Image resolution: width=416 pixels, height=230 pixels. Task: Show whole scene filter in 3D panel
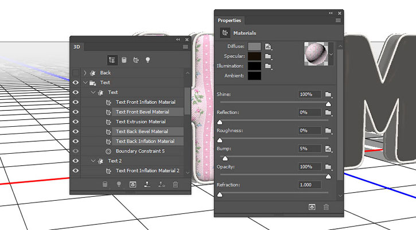pyautogui.click(x=112, y=60)
